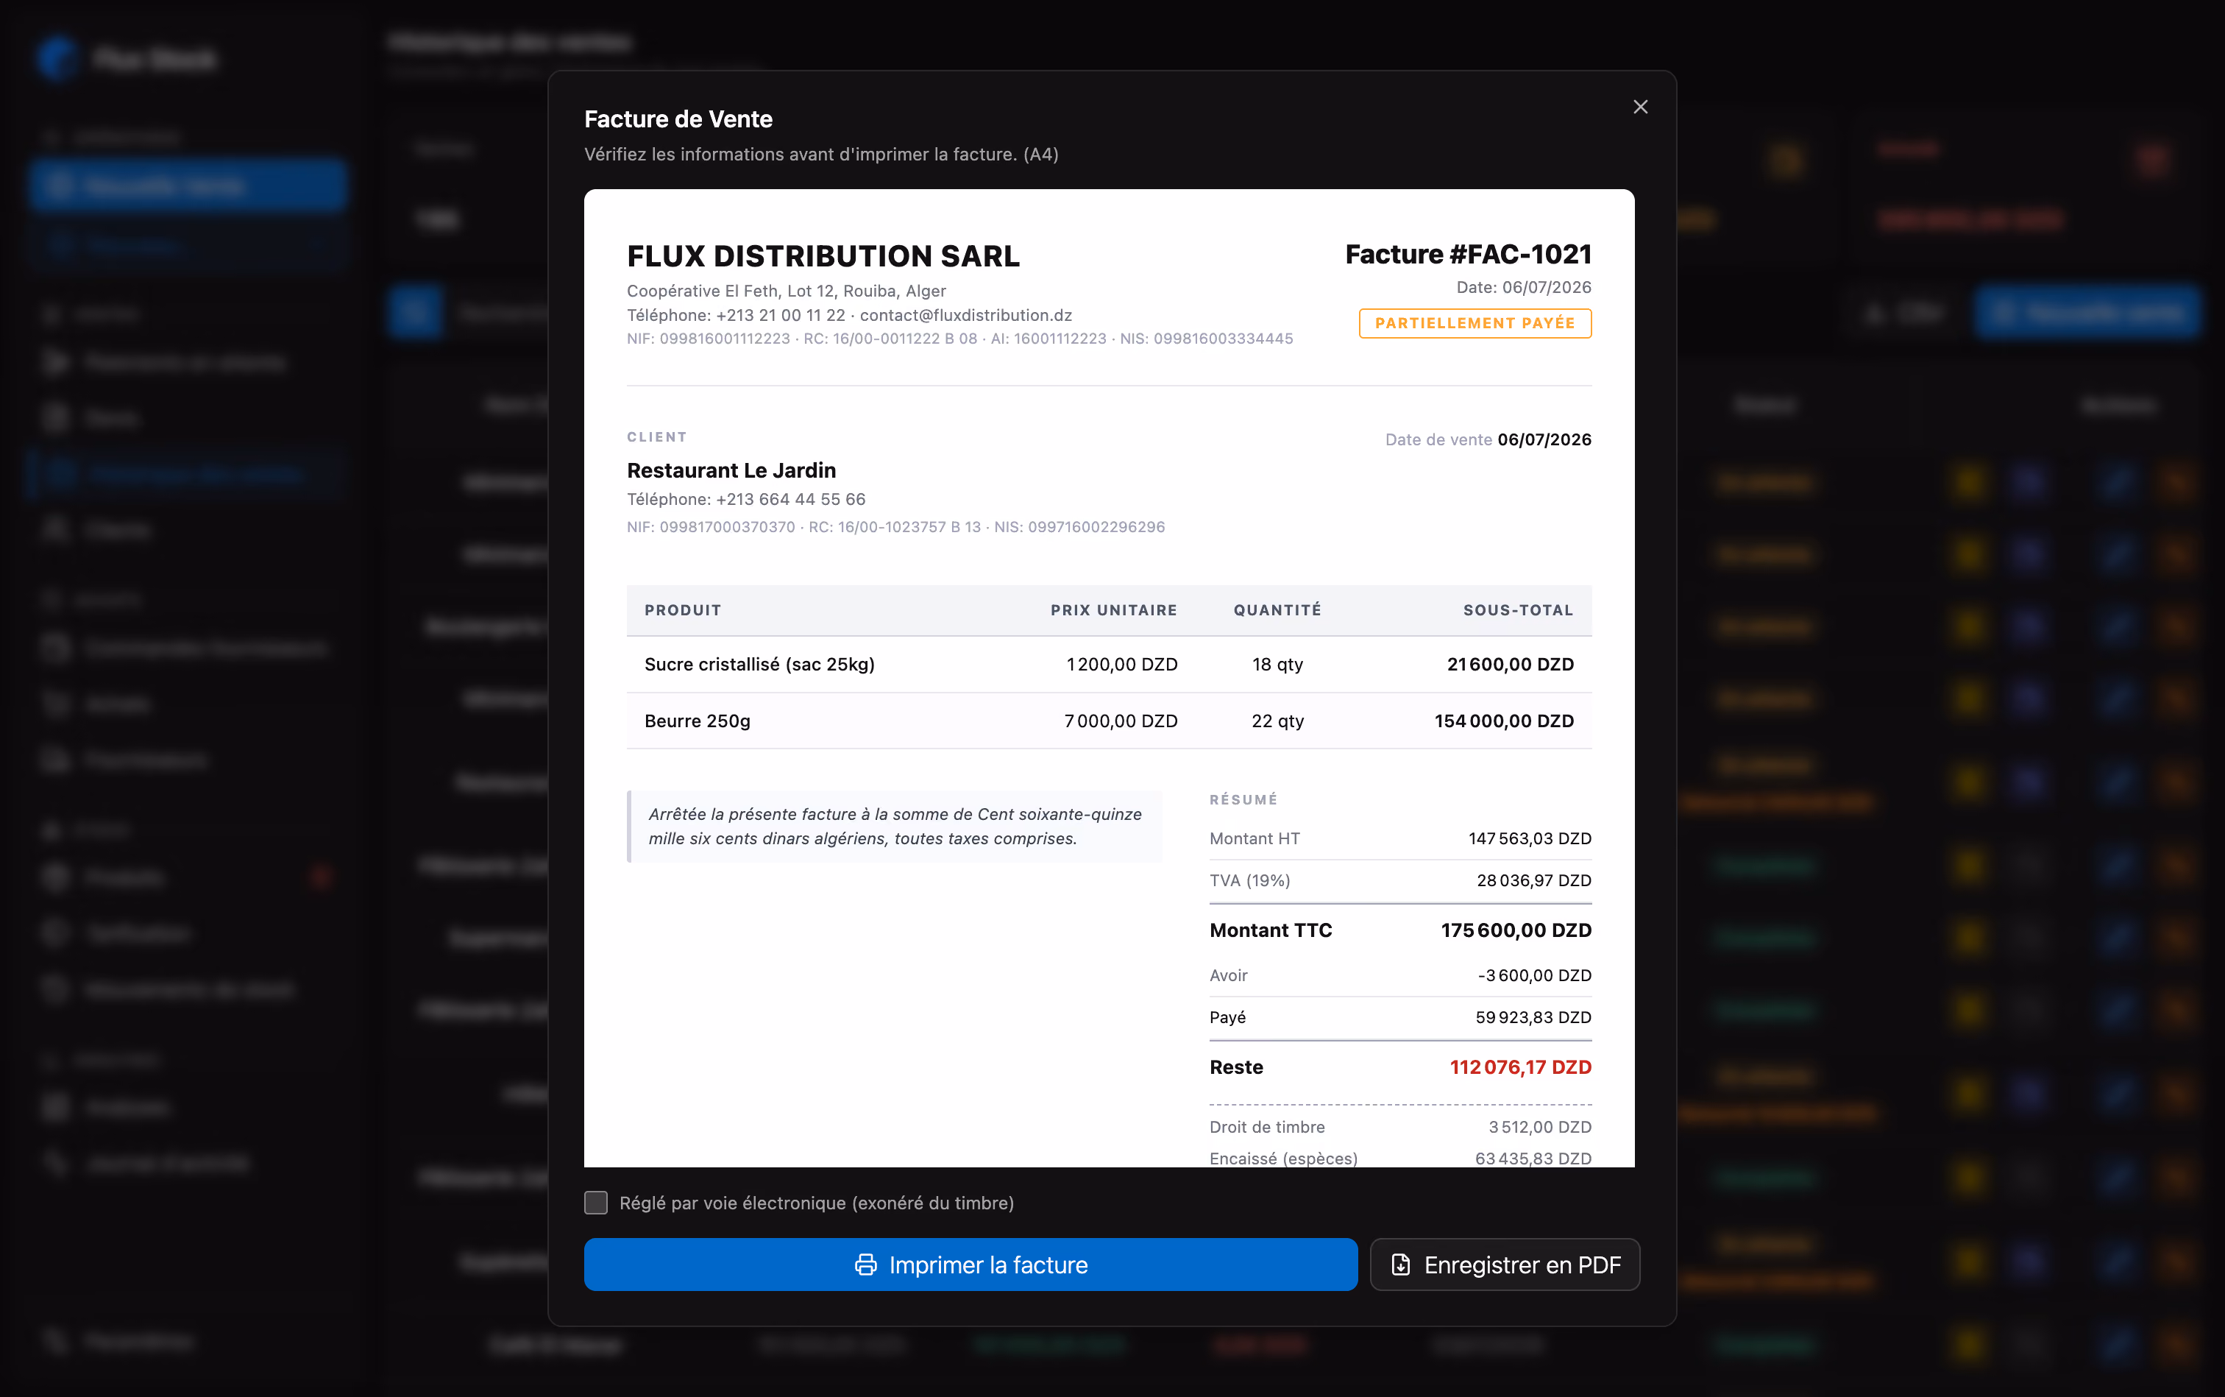2225x1397 pixels.
Task: Click the PARTIELLEMENT PAYÉE status badge
Action: [1475, 323]
